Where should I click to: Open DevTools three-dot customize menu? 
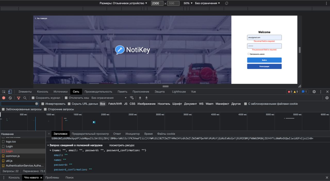tap(321, 92)
